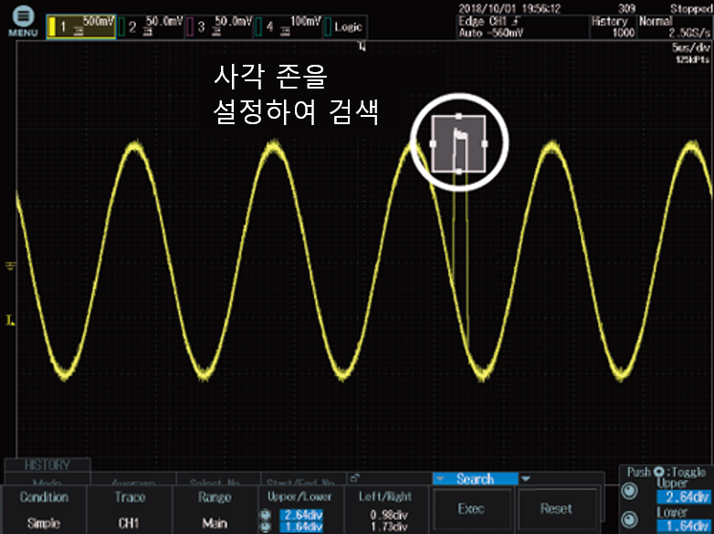Grab the left handle of the search zone
This screenshot has width=714, height=534.
tap(433, 143)
